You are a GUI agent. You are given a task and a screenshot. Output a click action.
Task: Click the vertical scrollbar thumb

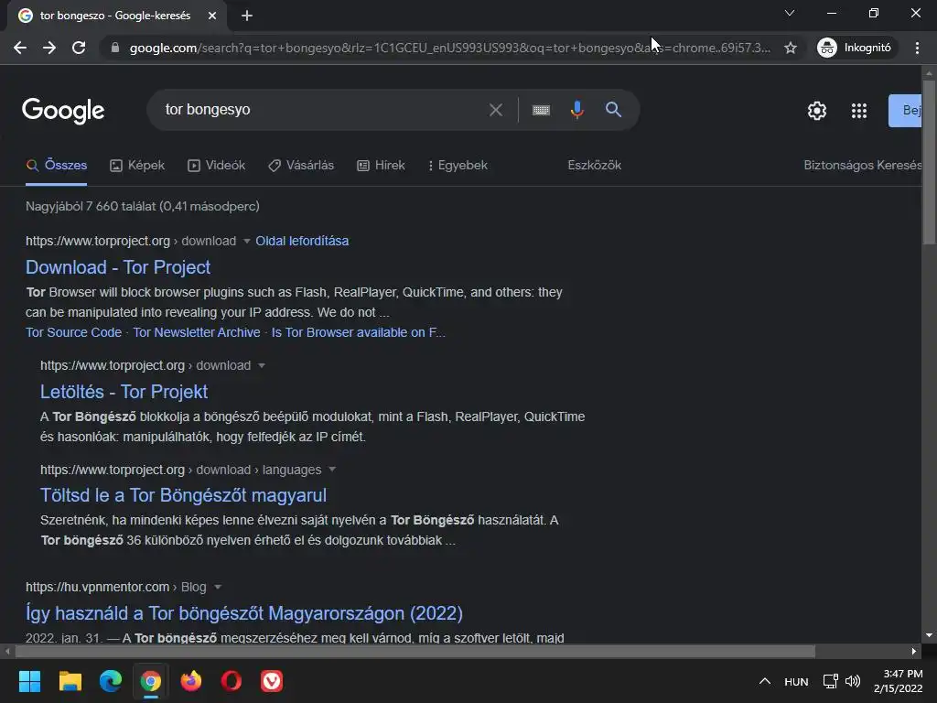point(929,161)
